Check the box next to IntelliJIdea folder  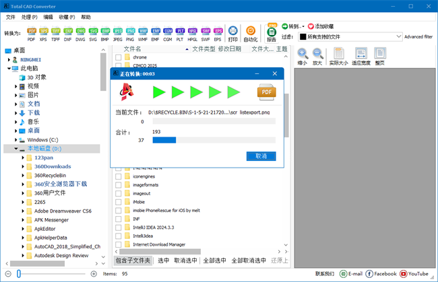point(119,236)
